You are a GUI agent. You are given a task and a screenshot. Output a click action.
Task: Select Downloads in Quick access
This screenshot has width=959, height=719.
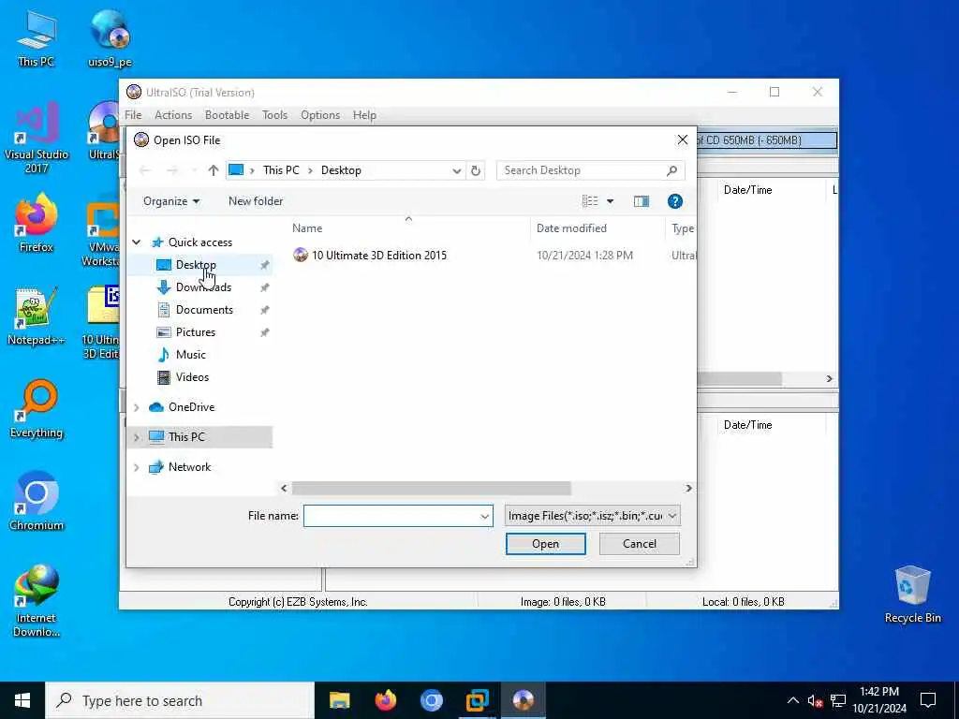[x=203, y=287]
